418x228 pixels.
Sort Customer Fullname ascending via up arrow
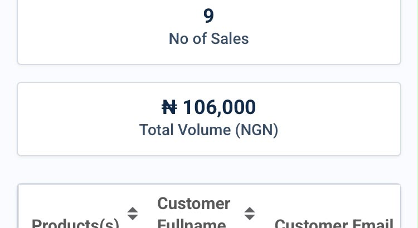250,210
